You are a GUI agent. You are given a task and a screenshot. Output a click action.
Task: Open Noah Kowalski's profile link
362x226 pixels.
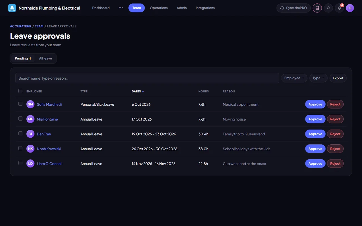[49, 149]
